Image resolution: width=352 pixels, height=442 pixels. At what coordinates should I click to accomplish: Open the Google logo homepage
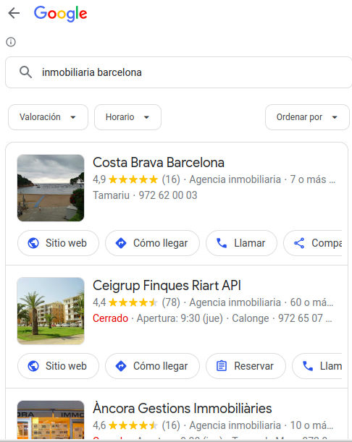[x=60, y=14]
